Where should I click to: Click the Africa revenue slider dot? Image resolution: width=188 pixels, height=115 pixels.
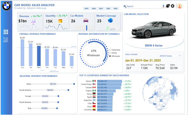pyautogui.click(x=74, y=84)
